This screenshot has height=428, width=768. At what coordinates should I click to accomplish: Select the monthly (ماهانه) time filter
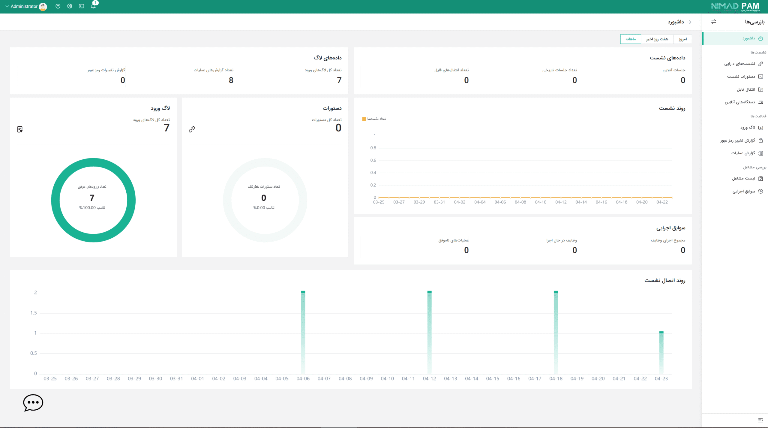[x=631, y=39]
